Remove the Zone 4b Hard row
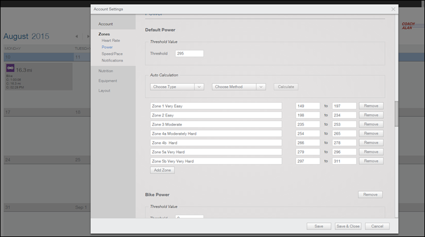 pos(371,143)
